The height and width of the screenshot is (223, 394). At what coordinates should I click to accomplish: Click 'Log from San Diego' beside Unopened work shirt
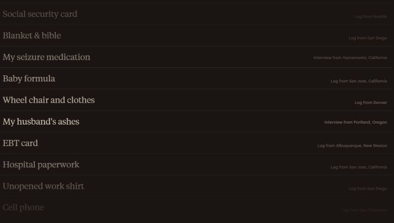coord(368,189)
